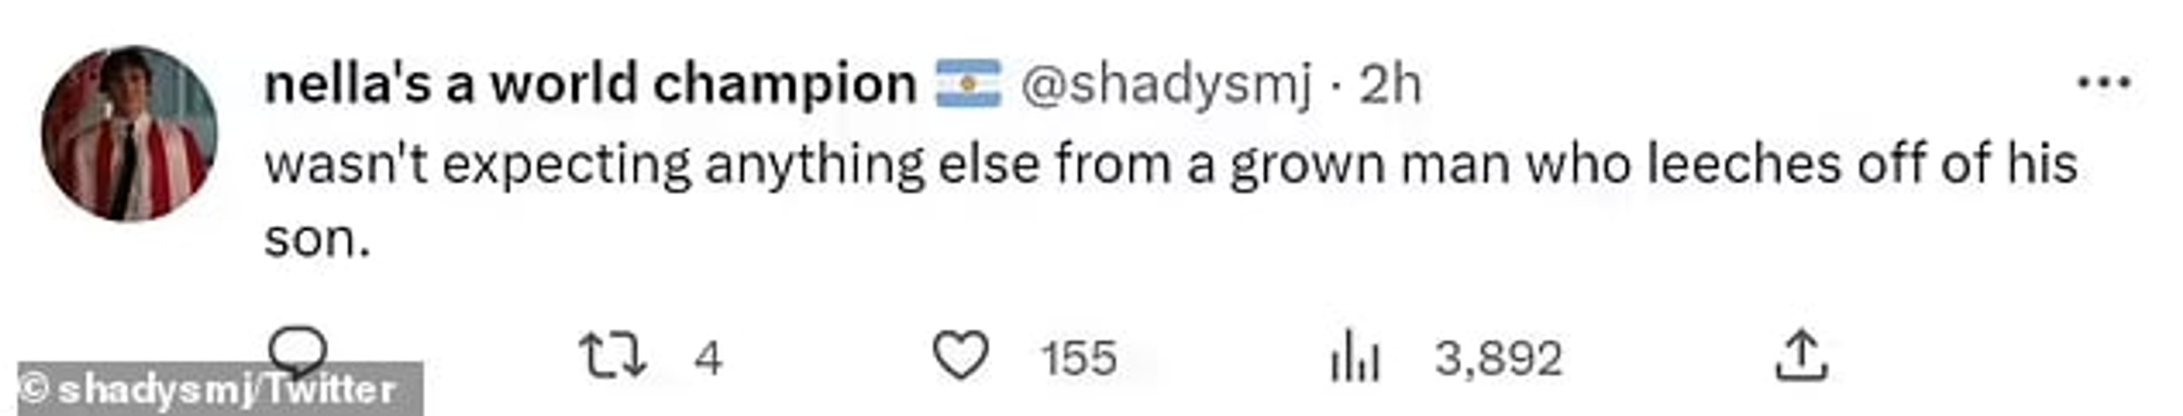
Task: Click the 3,892 views count
Action: tap(1498, 358)
